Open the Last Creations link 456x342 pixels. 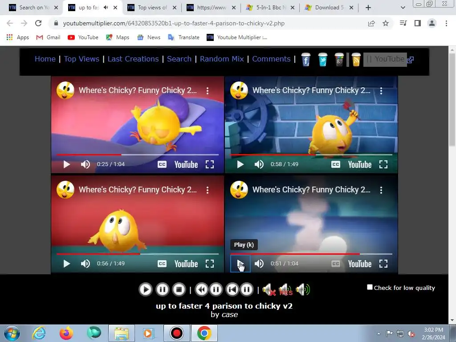(133, 59)
